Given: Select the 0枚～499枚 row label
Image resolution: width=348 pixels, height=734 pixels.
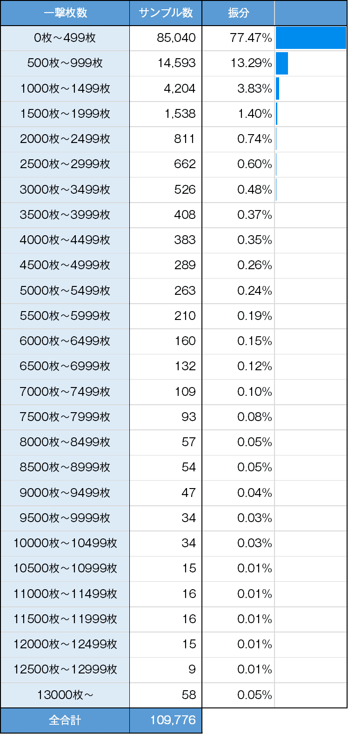Looking at the screenshot, I should coord(65,38).
